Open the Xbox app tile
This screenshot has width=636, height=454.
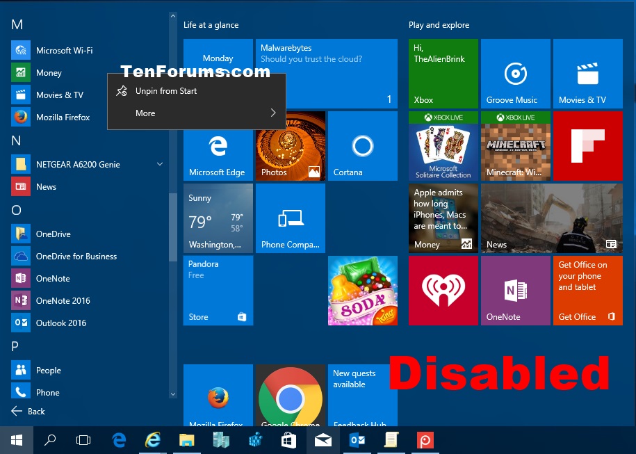[443, 74]
